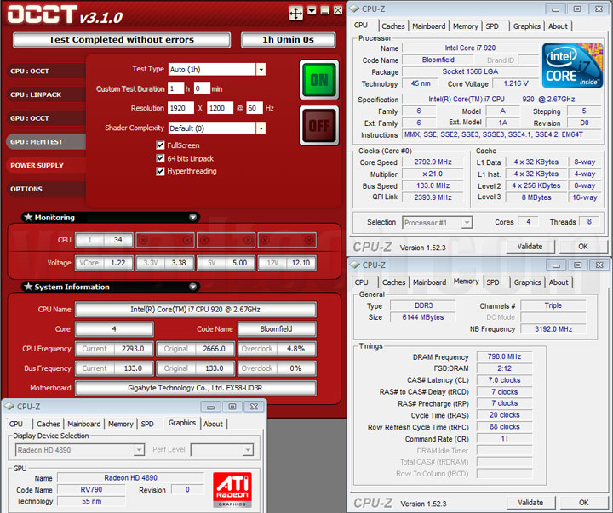Close the OCCT window

[338, 10]
